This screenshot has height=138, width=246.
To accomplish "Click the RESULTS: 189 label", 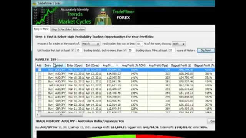I will click(46, 60).
